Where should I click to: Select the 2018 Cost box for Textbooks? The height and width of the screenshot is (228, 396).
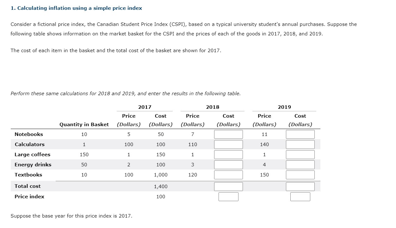click(228, 175)
